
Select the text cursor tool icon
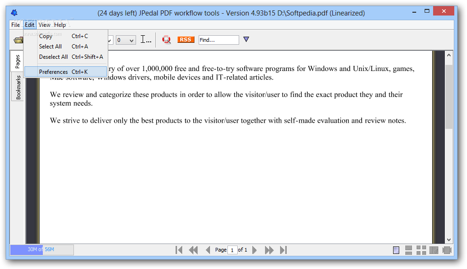point(145,40)
